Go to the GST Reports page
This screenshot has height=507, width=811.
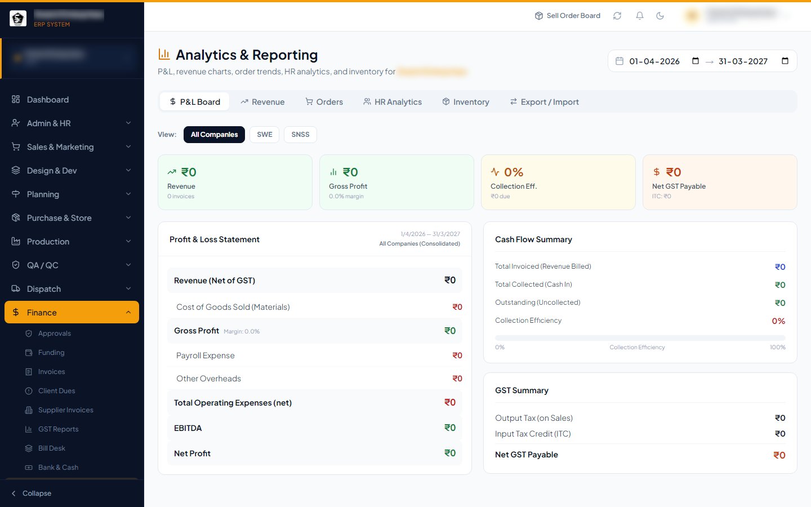[x=59, y=429]
